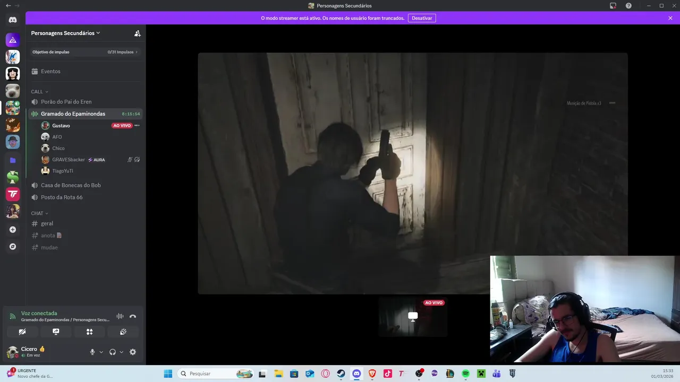Open File Explorer from taskbar
The height and width of the screenshot is (382, 680).
[278, 374]
